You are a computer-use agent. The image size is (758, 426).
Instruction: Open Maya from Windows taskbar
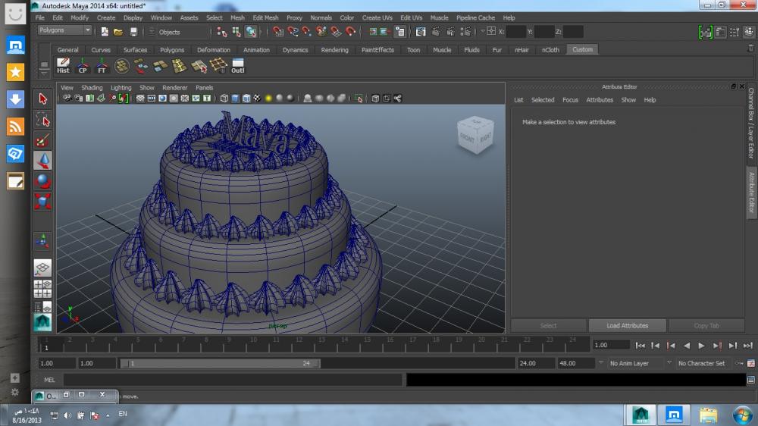[x=641, y=415]
